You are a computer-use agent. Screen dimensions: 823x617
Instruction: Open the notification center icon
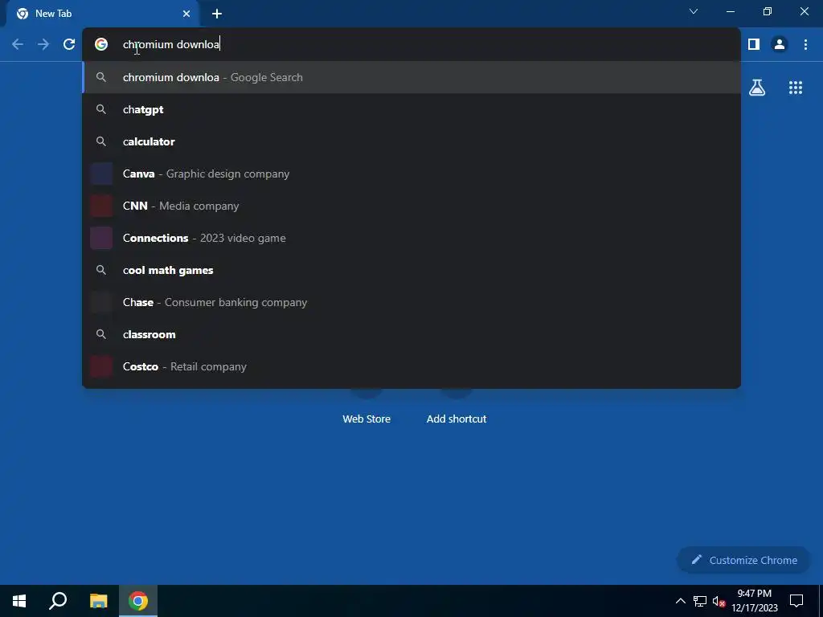pos(796,601)
